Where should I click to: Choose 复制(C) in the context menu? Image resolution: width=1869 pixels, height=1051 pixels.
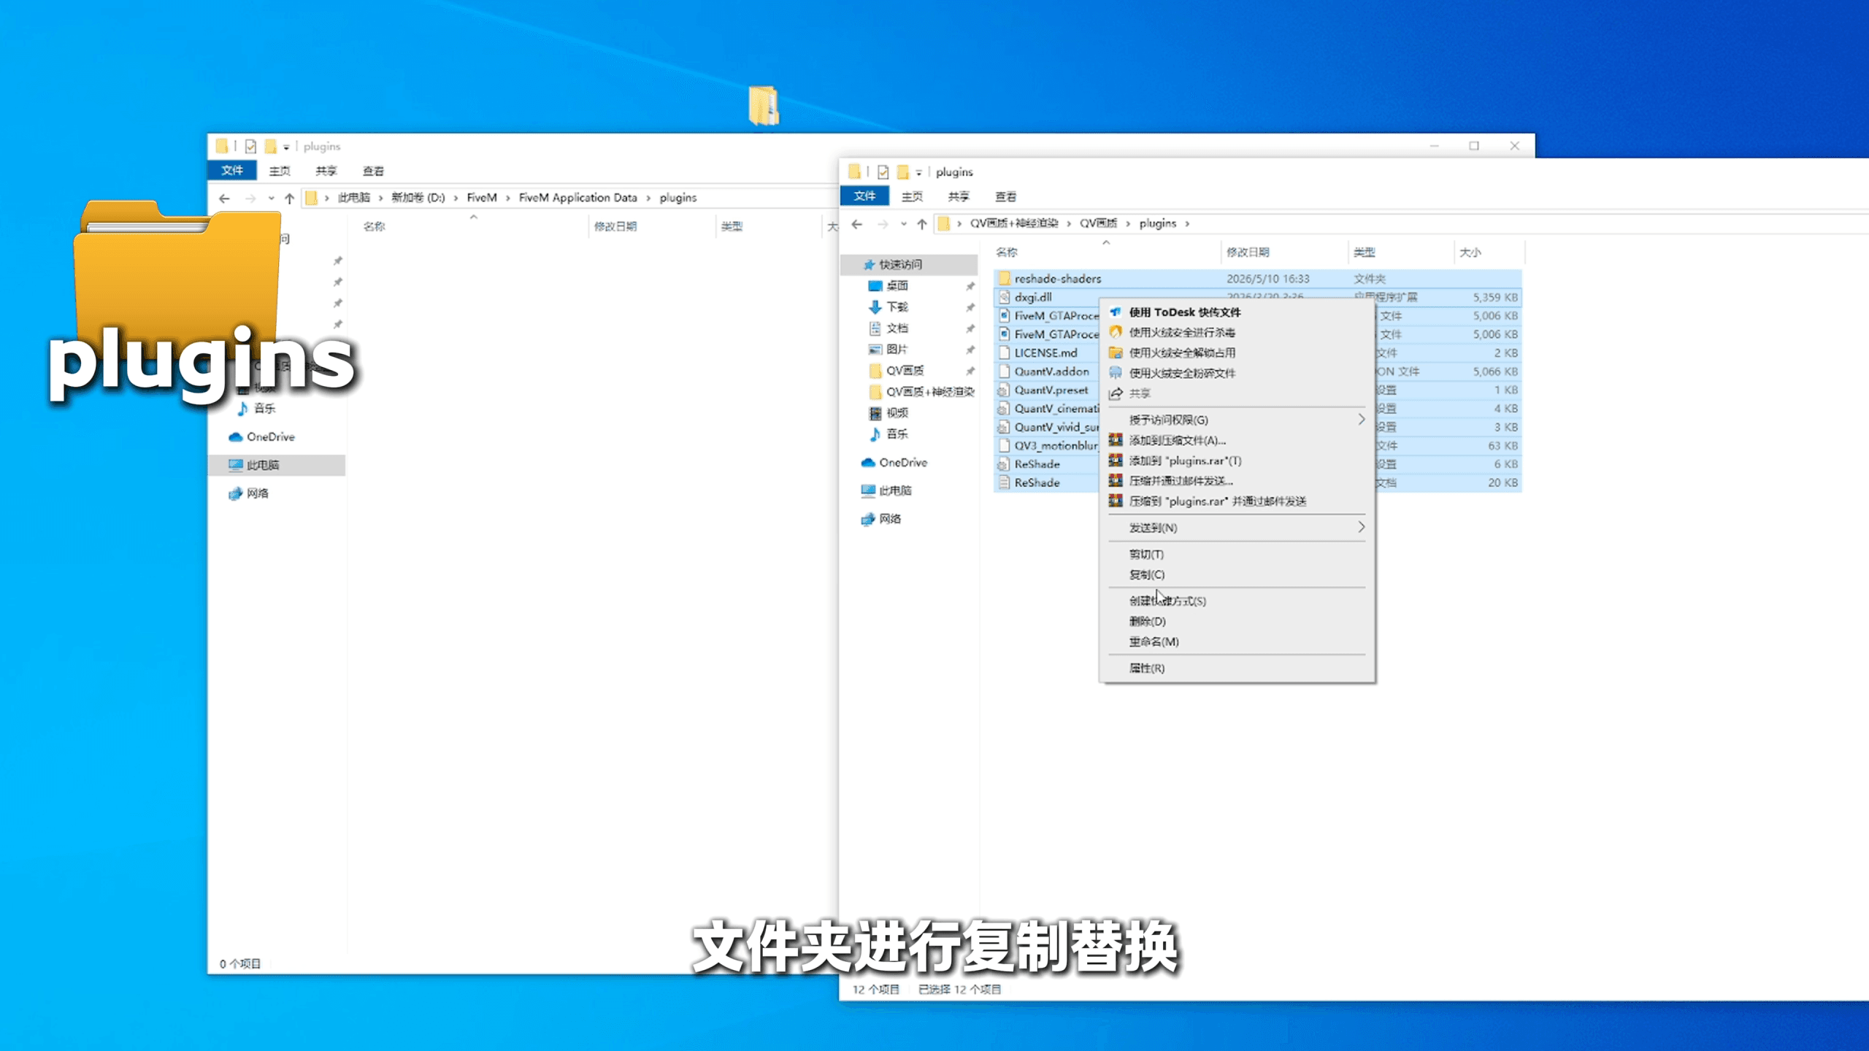(1147, 574)
